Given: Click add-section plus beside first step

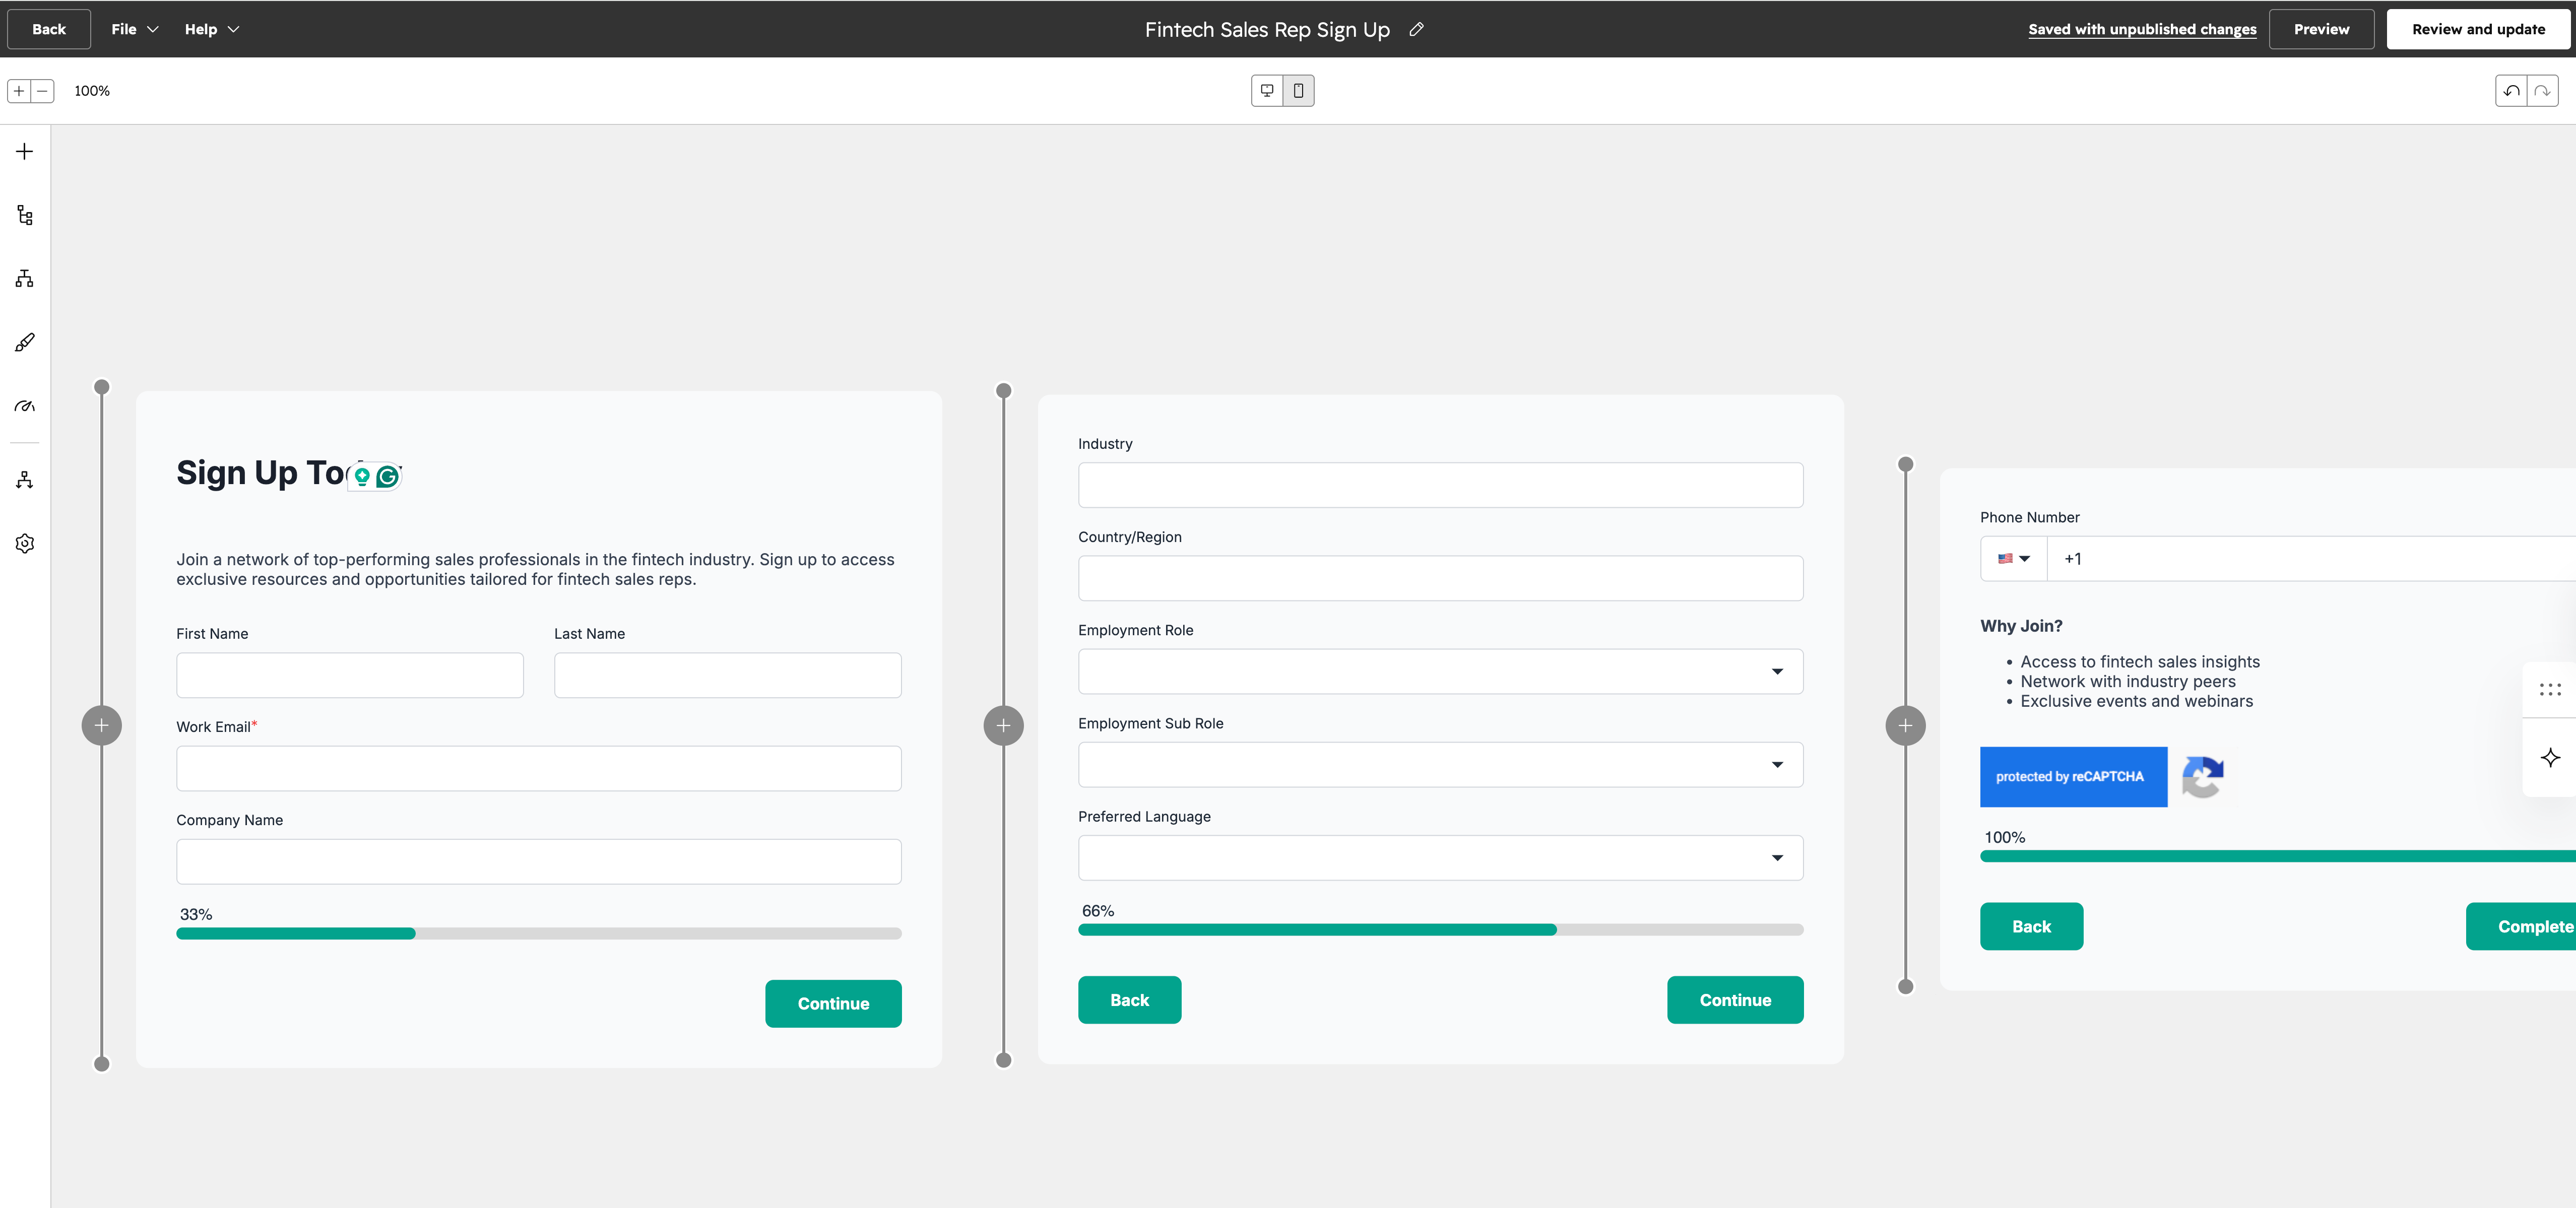Looking at the screenshot, I should (102, 726).
